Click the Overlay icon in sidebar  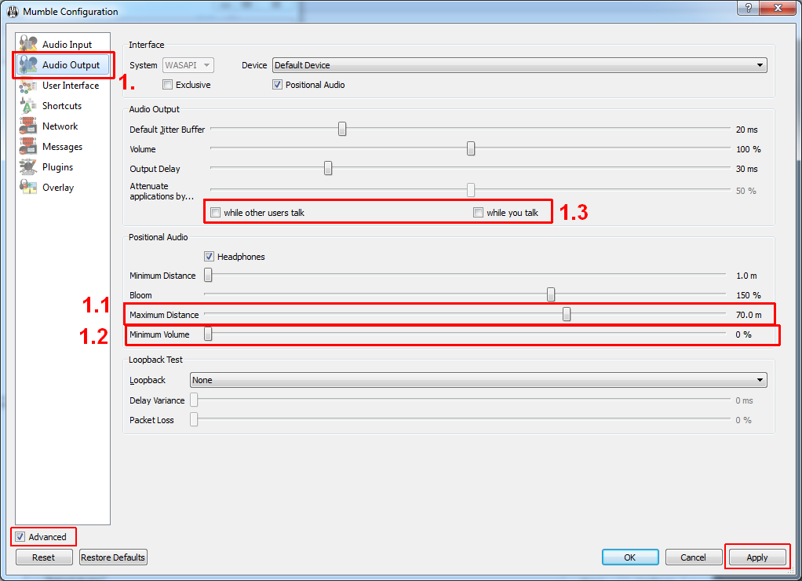click(28, 188)
